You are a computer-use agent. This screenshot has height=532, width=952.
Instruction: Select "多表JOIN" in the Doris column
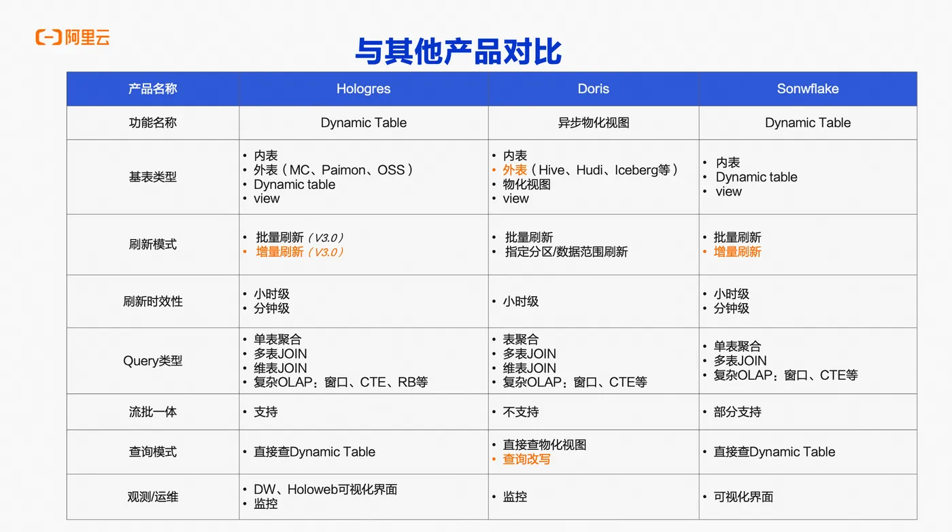[x=529, y=353]
